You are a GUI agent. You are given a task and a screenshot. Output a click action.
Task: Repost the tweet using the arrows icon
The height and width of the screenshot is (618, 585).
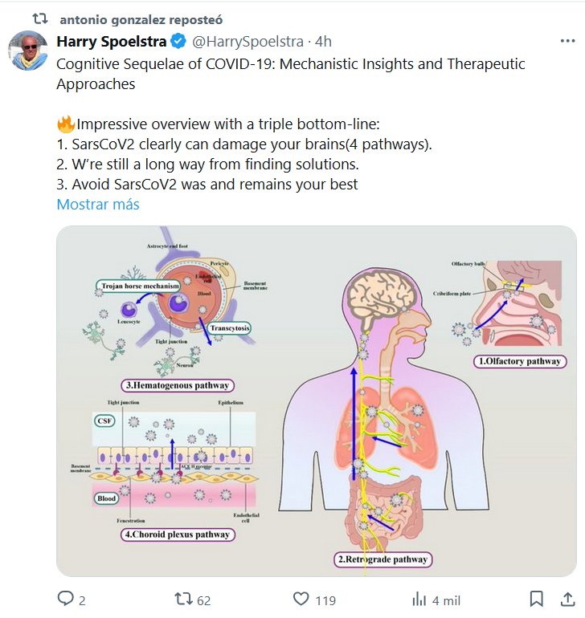point(182,600)
